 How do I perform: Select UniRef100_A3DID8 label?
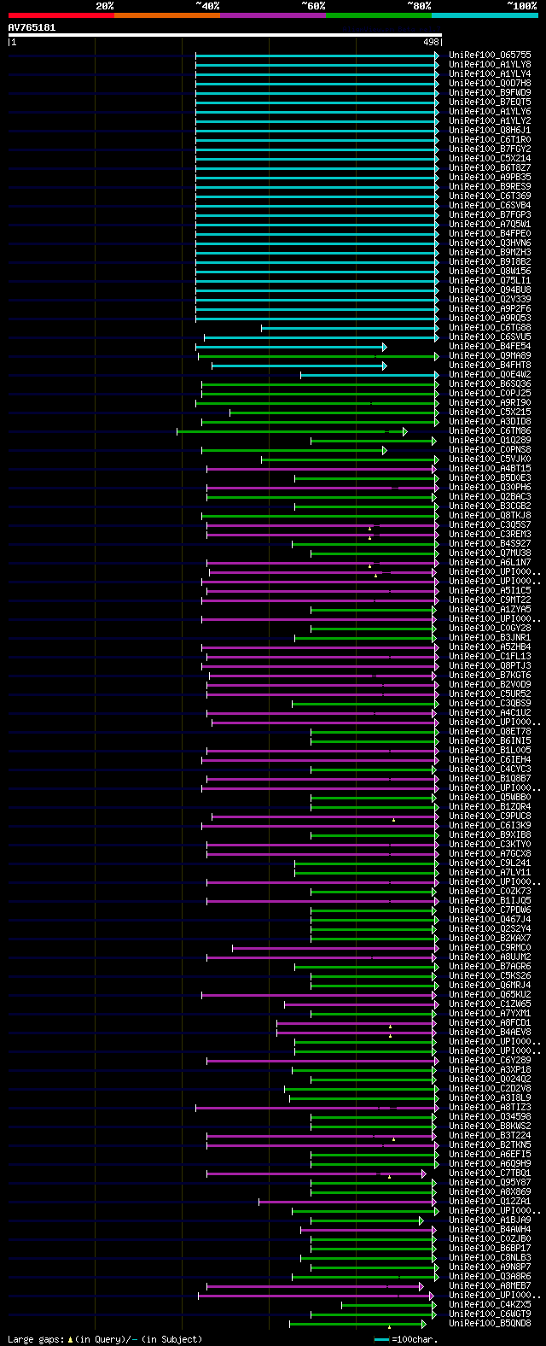491,422
